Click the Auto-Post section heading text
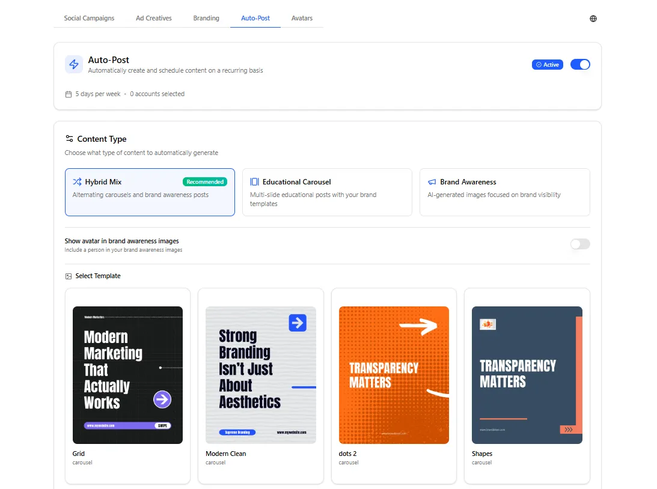Viewport: 657px width, 489px height. coord(109,60)
